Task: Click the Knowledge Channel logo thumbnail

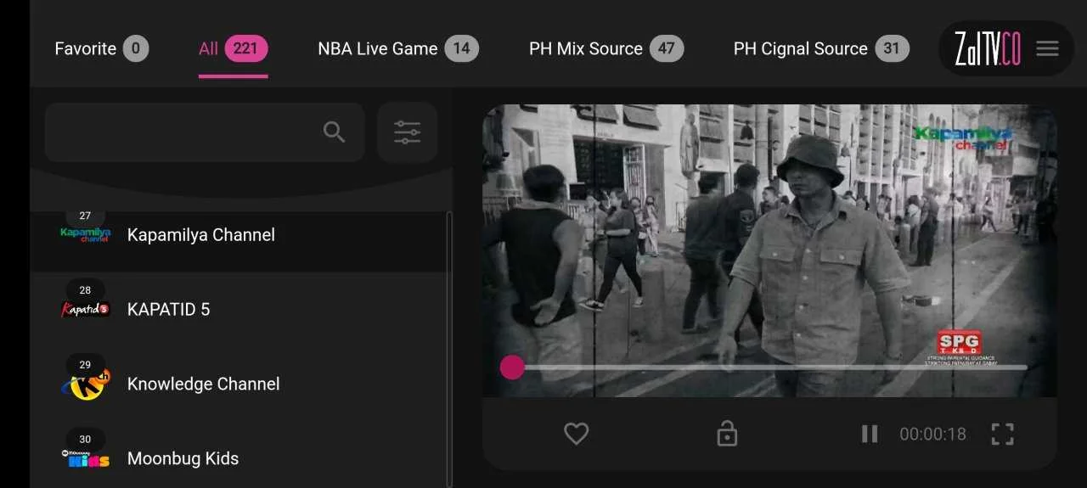Action: pos(85,384)
